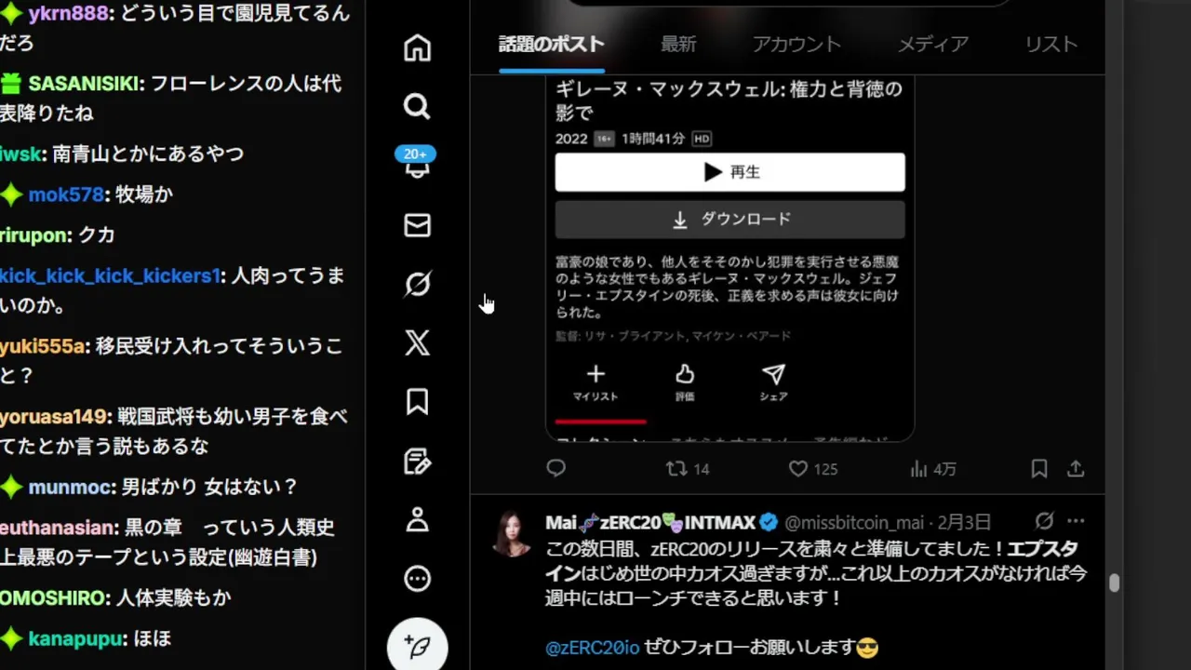The height and width of the screenshot is (670, 1191).
Task: Click chat username munmoc
Action: 70,487
